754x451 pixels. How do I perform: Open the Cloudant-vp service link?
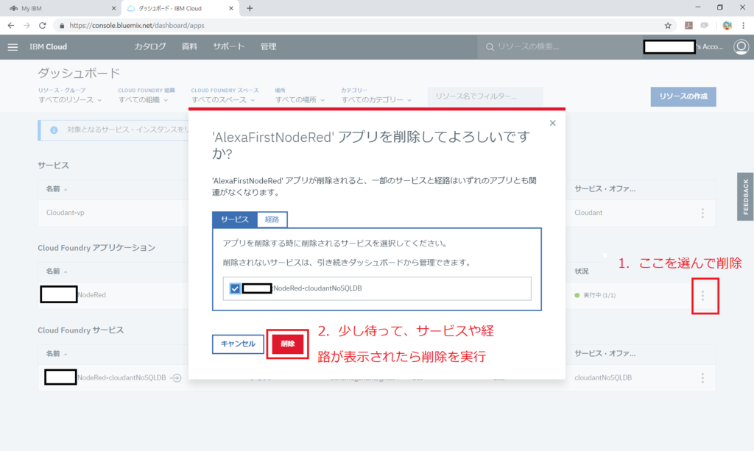point(66,213)
